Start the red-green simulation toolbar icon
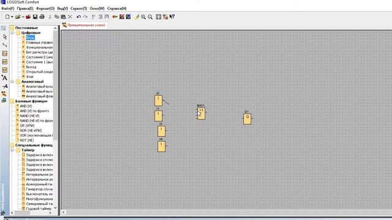The width and height of the screenshot is (392, 220). pos(115,16)
